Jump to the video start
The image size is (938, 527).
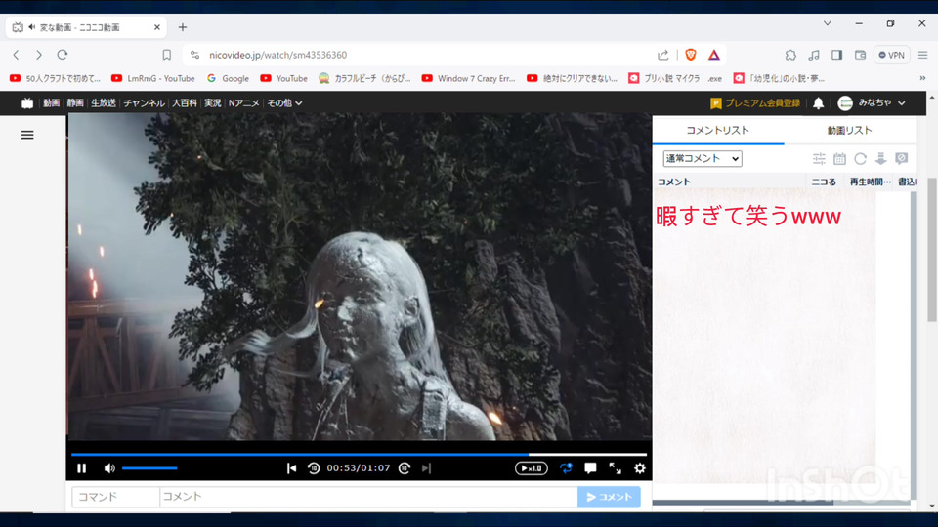291,468
